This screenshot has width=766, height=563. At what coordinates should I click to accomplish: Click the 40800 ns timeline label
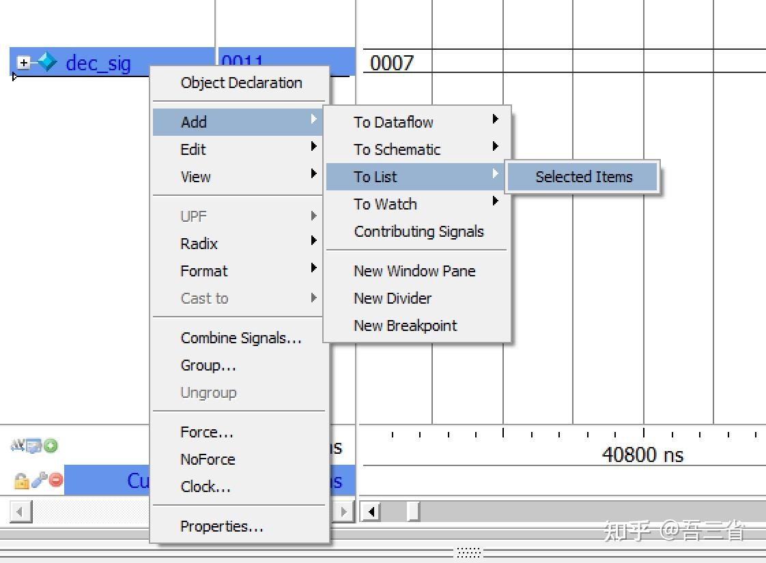642,454
